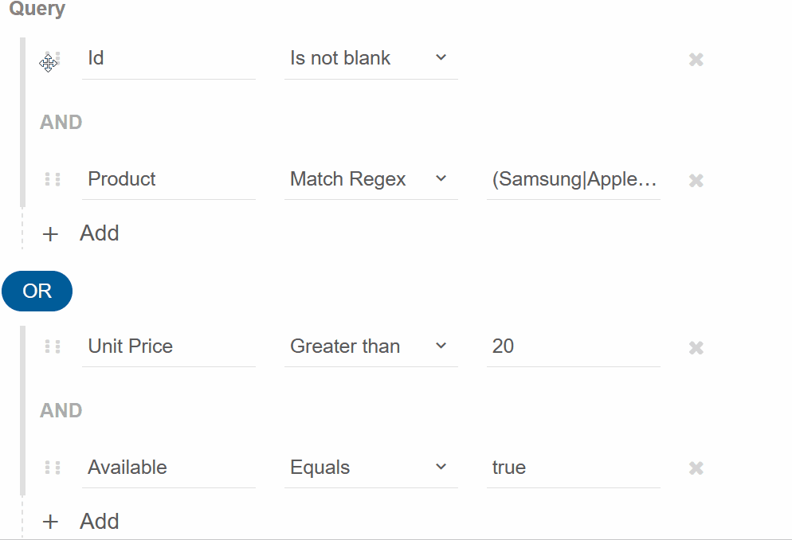Screen dimensions: 792x540
Task: Add a condition to the first group
Action: [80, 233]
